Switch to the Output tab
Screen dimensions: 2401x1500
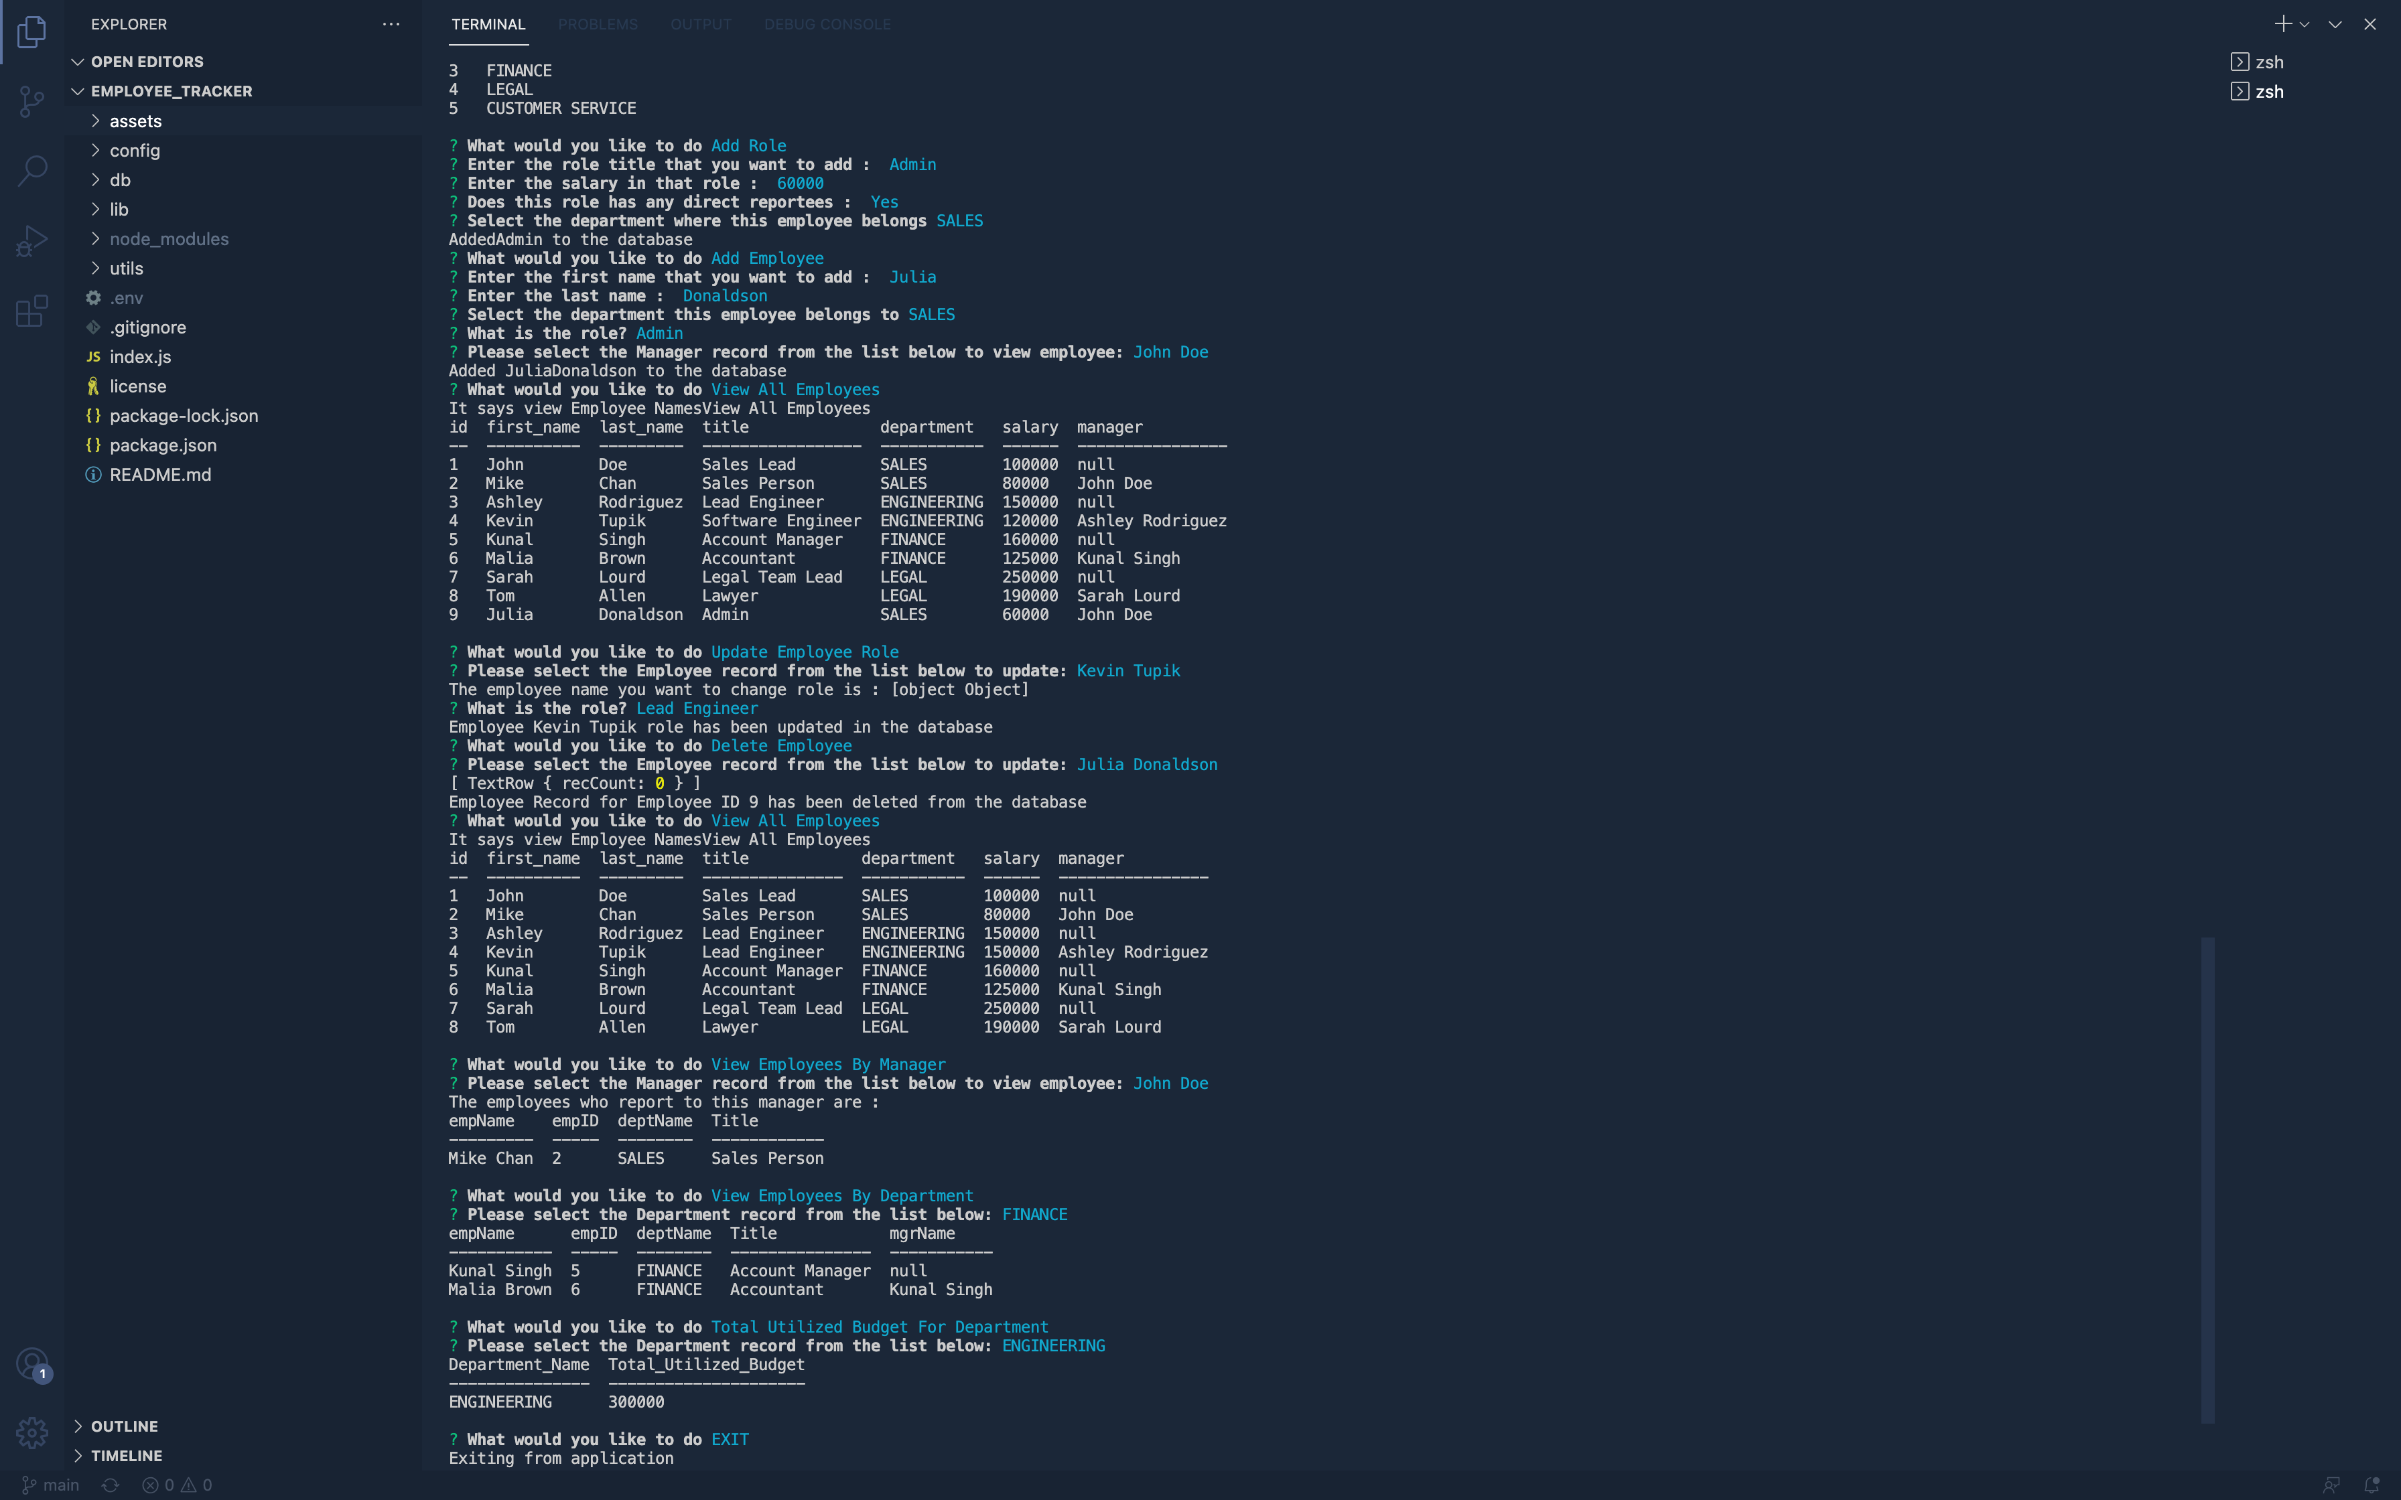701,24
